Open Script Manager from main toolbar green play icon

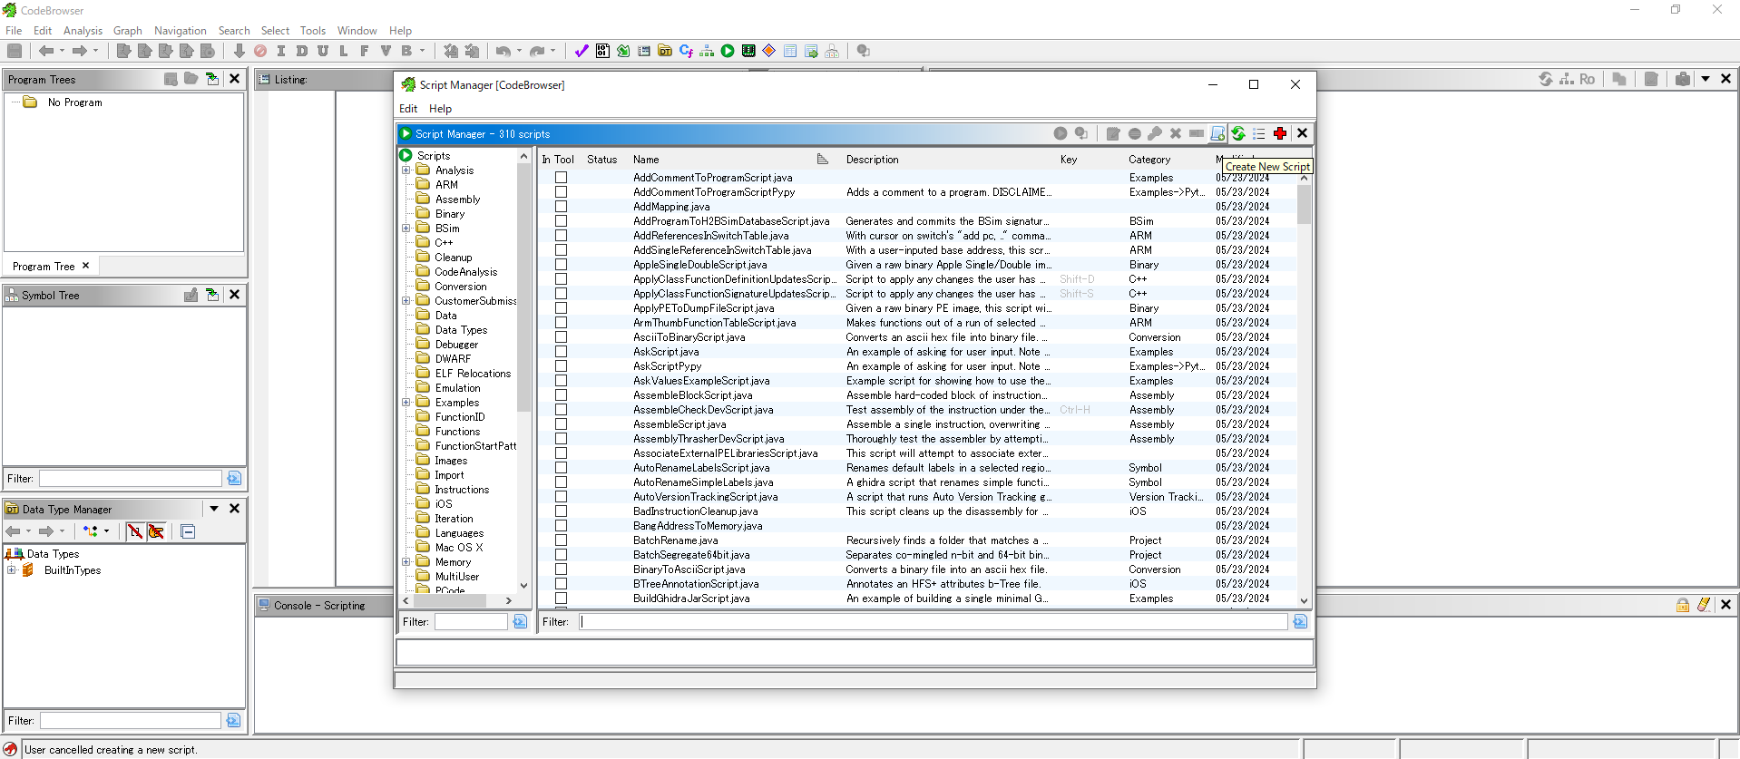coord(728,51)
